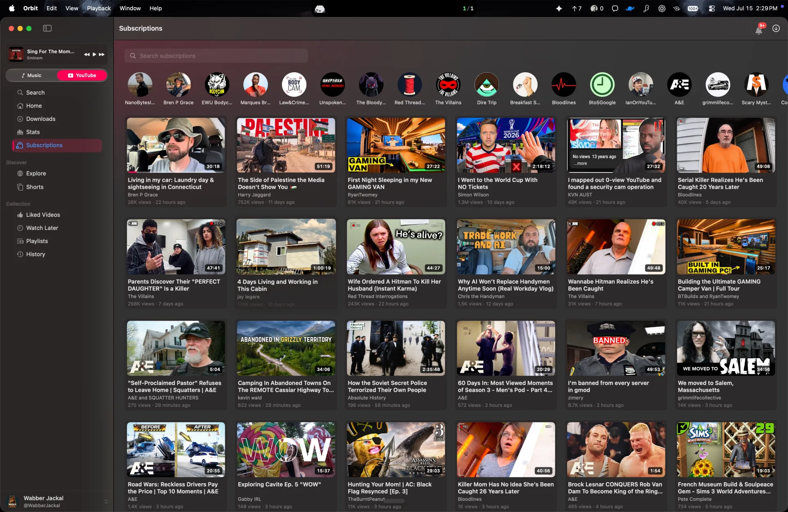Open NanoBytes channel avatar
The image size is (788, 512).
140,85
